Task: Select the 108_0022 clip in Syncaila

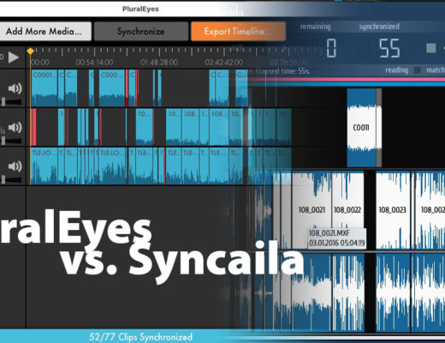Action: (347, 210)
